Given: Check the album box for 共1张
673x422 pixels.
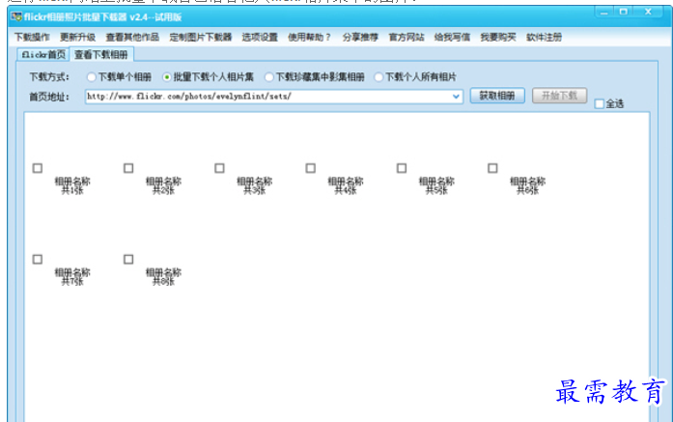Looking at the screenshot, I should point(38,168).
